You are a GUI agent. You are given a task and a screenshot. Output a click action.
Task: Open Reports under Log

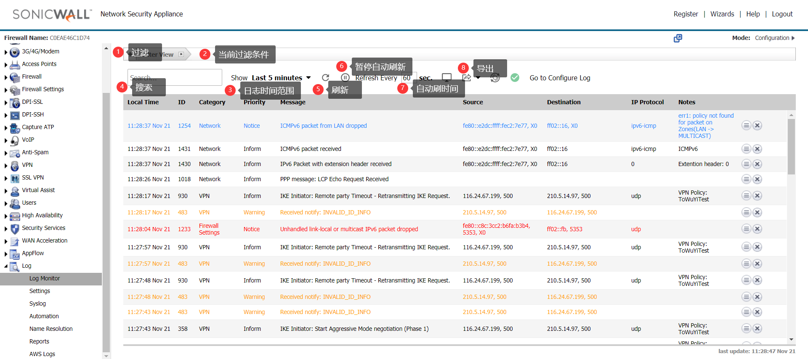click(x=39, y=341)
